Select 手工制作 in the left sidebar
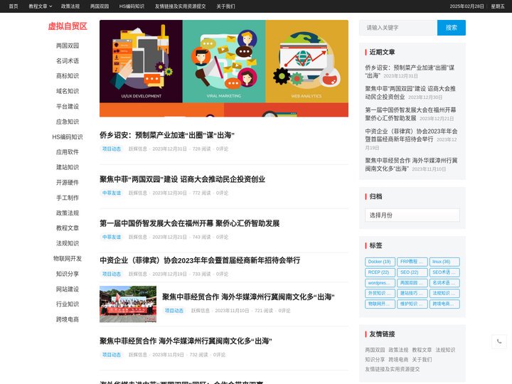 (x=68, y=198)
